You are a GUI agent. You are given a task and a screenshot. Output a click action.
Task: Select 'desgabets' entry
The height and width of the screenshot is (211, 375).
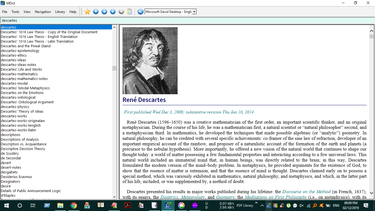coord(9,172)
